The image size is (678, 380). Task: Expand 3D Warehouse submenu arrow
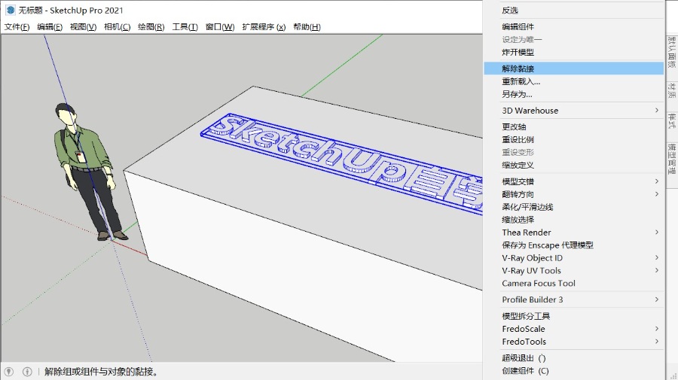click(x=656, y=111)
